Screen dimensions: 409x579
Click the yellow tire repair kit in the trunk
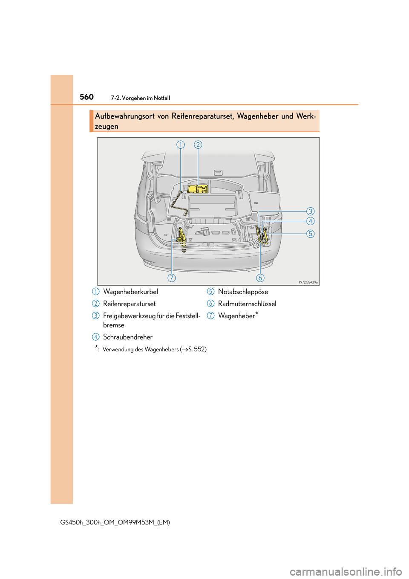198,189
